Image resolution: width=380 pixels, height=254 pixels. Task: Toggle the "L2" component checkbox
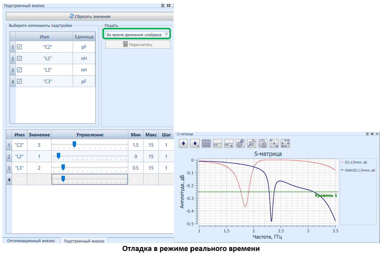click(19, 59)
